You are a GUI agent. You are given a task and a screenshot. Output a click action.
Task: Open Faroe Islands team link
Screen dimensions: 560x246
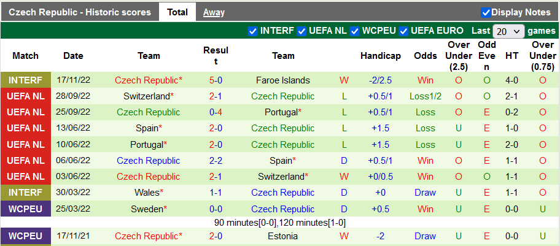(x=283, y=80)
